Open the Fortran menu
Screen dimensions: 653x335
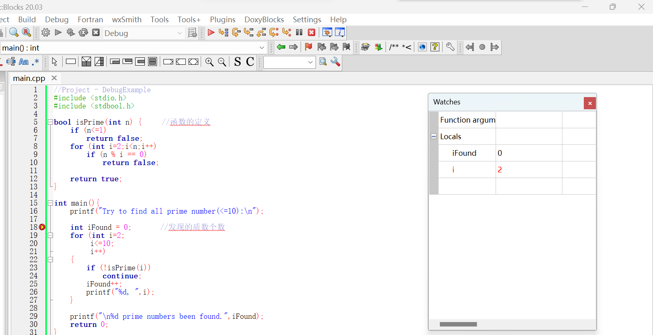click(90, 19)
